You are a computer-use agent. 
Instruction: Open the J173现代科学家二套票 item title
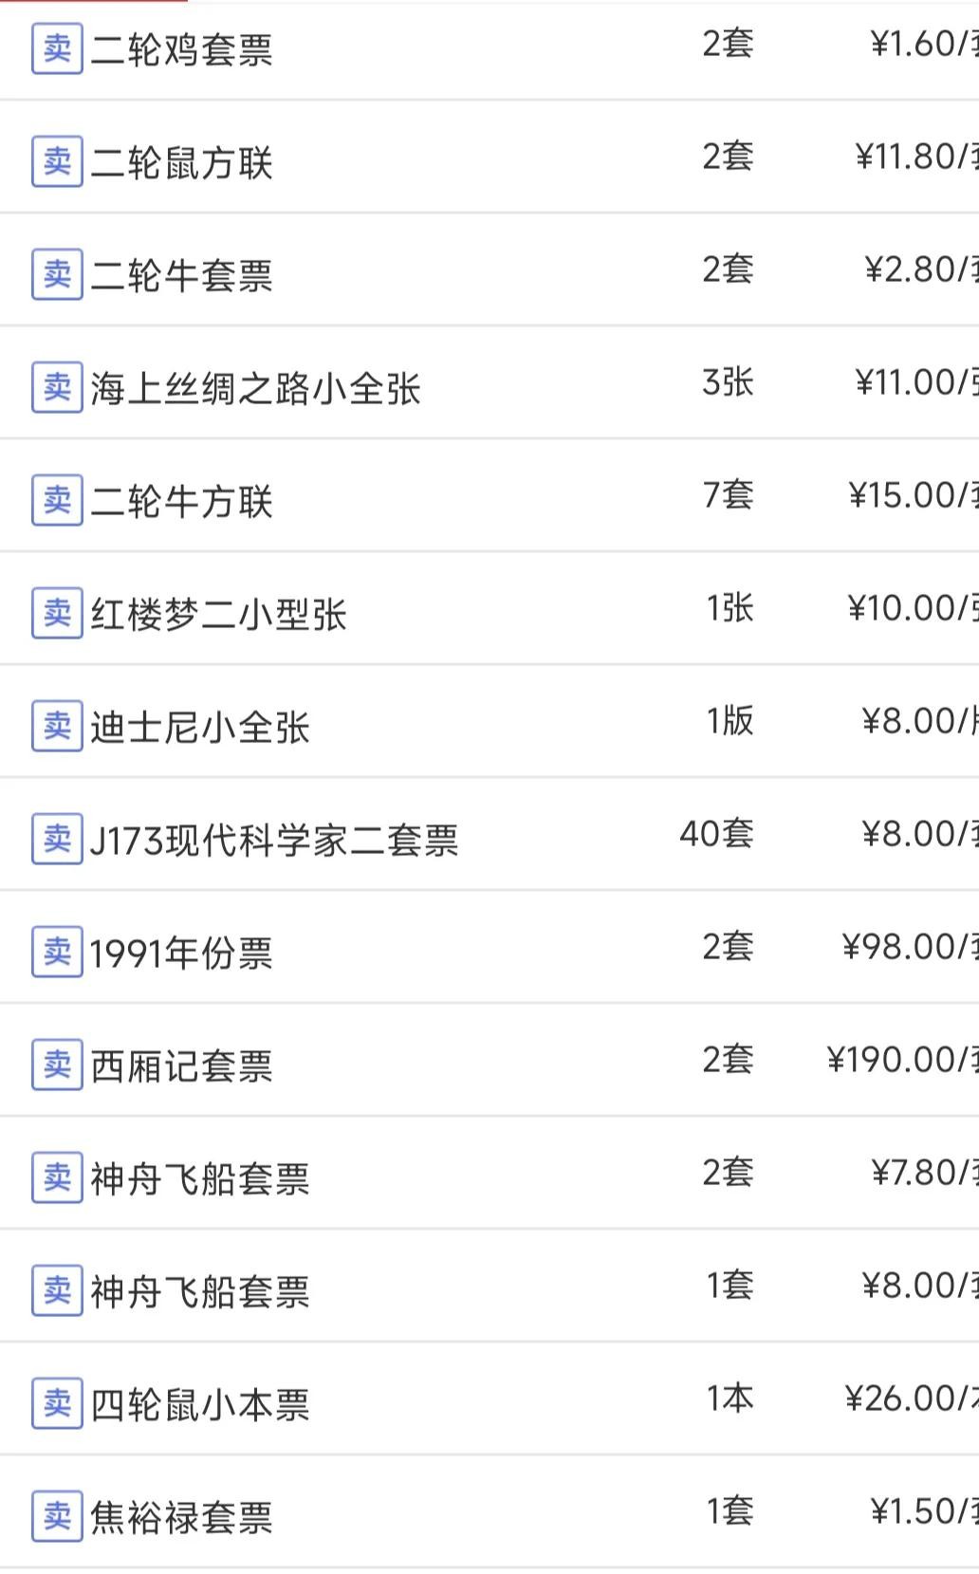click(274, 840)
